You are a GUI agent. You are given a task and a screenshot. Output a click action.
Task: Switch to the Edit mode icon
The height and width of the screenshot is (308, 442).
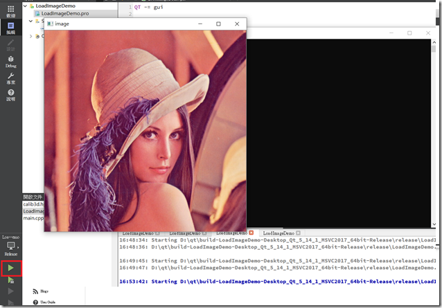point(10,26)
